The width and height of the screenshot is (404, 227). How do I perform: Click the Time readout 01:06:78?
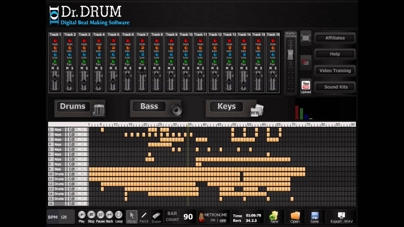click(x=253, y=216)
